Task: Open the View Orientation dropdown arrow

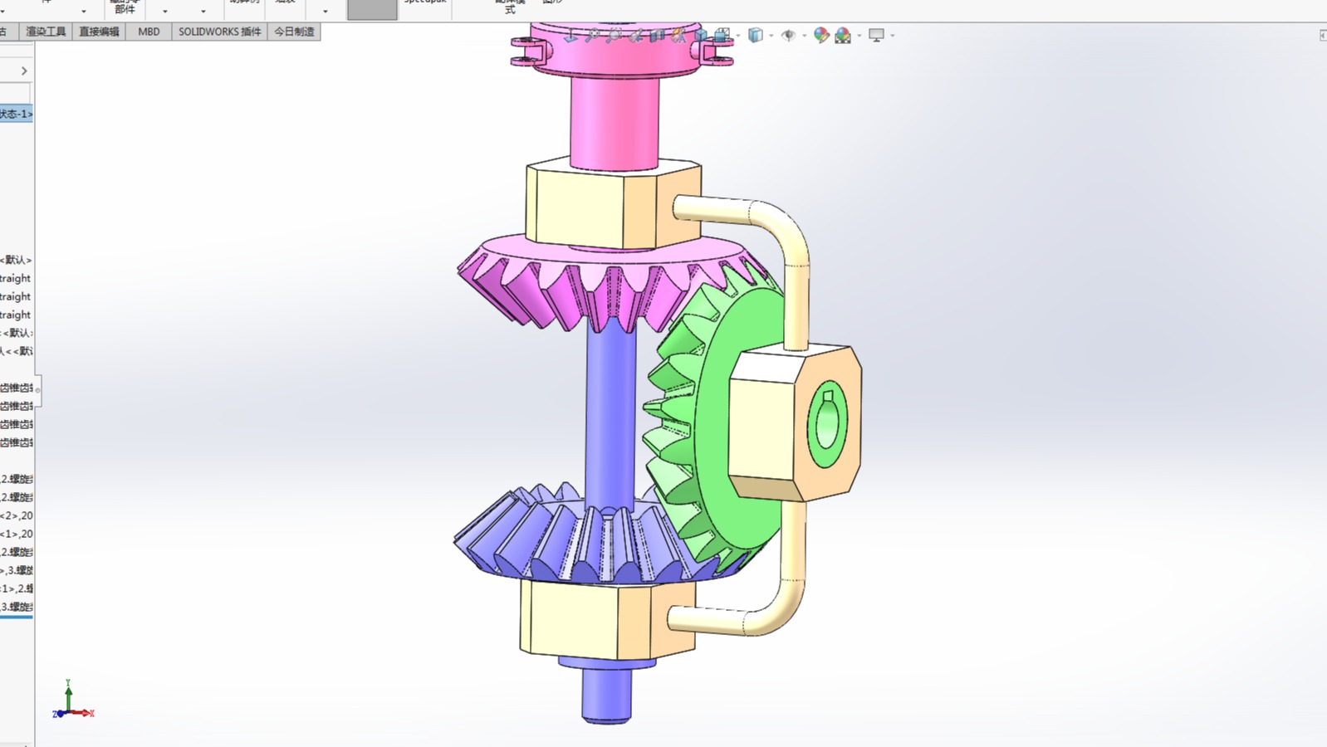Action: click(x=738, y=36)
